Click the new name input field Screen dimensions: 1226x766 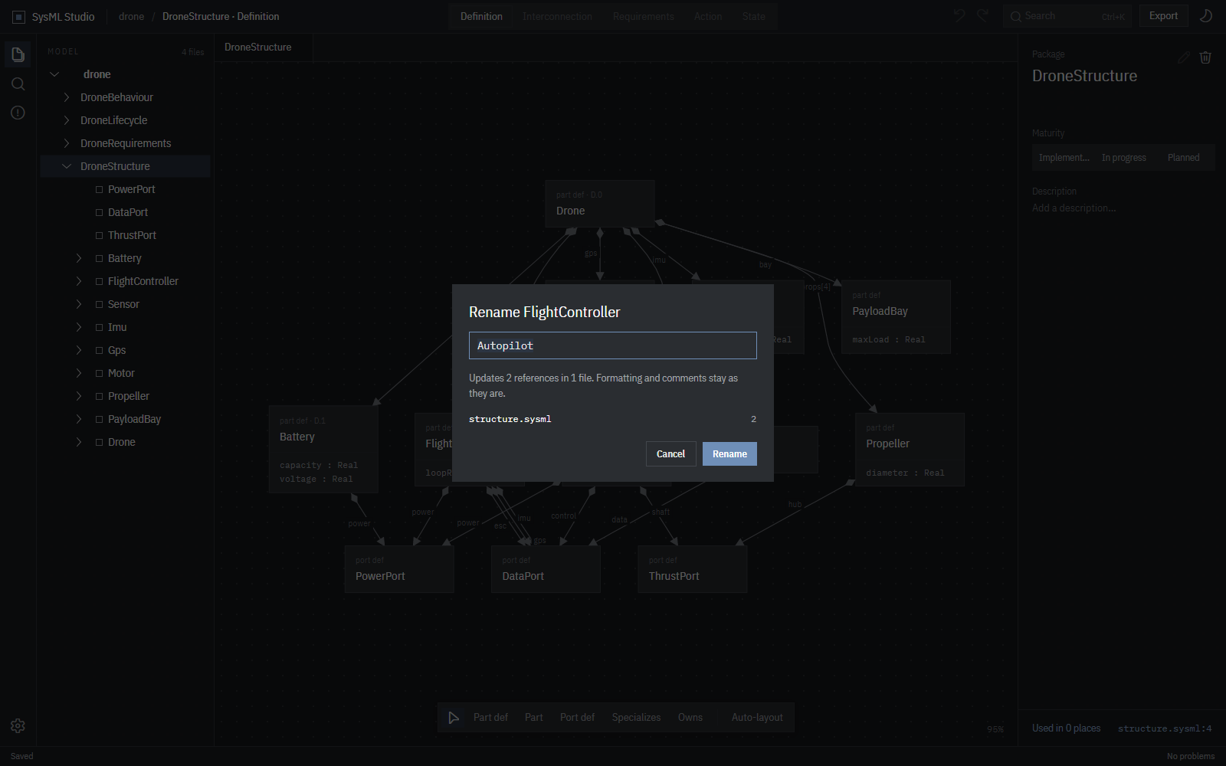[613, 345]
